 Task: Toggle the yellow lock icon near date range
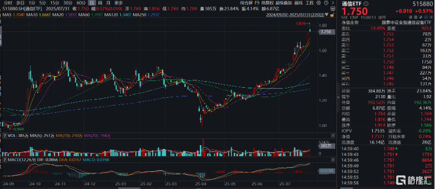pos(333,15)
